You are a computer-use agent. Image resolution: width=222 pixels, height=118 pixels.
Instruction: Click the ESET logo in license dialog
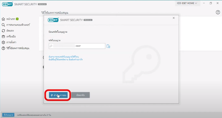pos(53,20)
